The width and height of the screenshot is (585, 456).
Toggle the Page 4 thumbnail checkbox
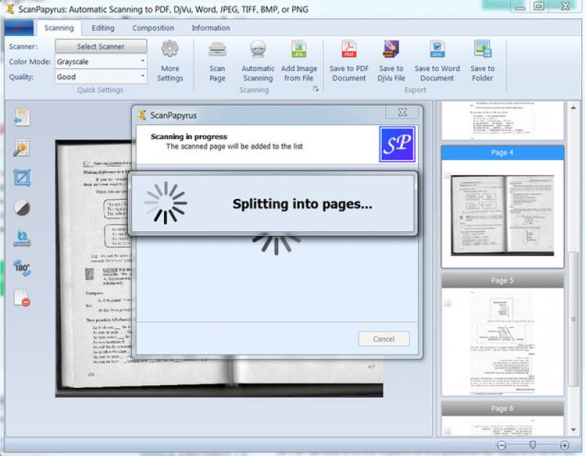click(447, 176)
